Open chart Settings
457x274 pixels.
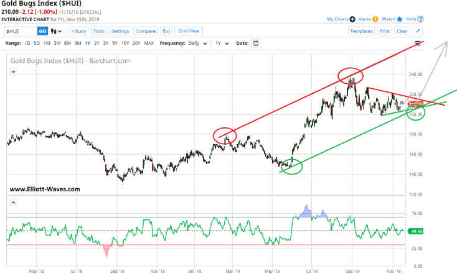tap(120, 30)
